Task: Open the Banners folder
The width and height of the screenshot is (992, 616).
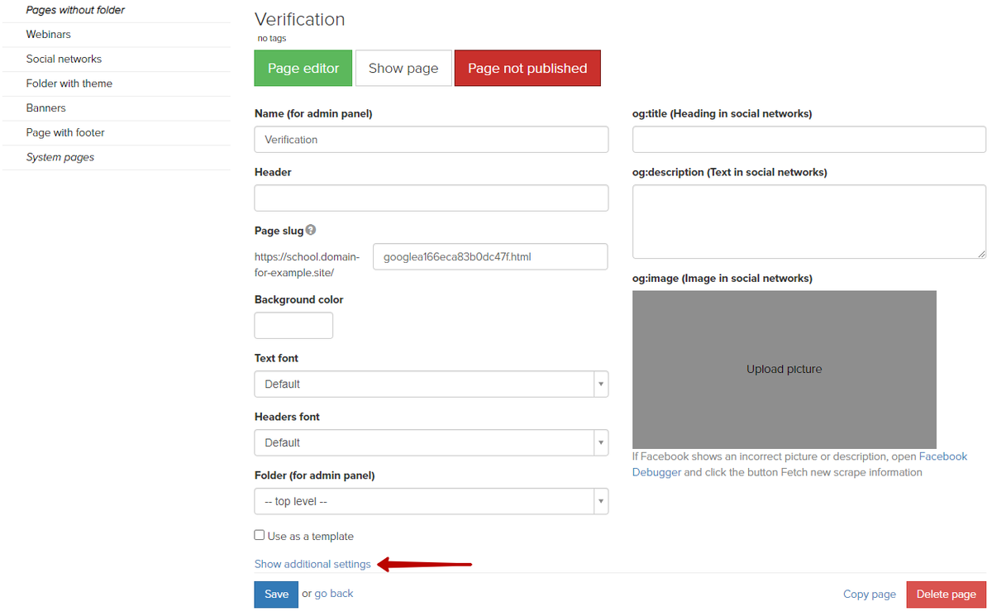Action: pyautogui.click(x=45, y=107)
